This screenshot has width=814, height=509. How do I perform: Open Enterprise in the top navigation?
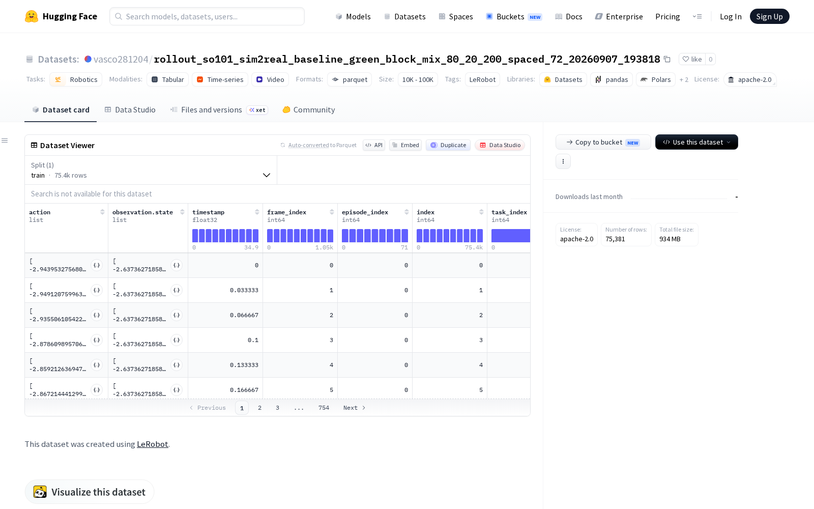point(619,16)
